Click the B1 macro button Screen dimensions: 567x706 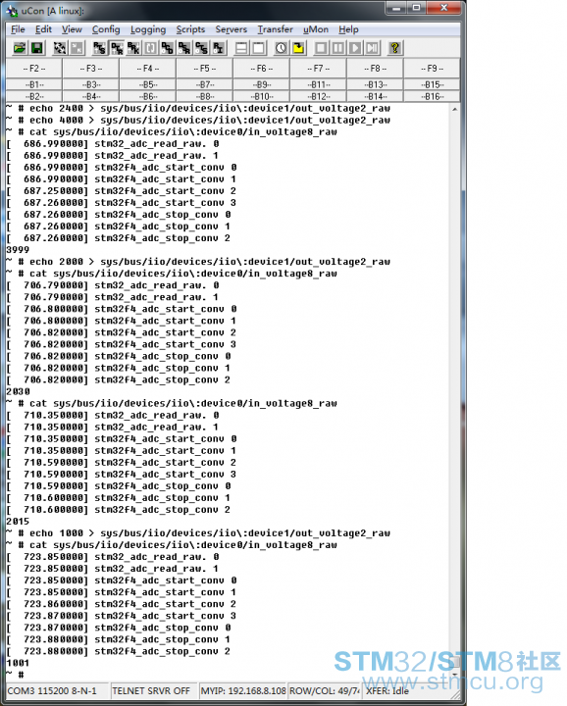(34, 84)
